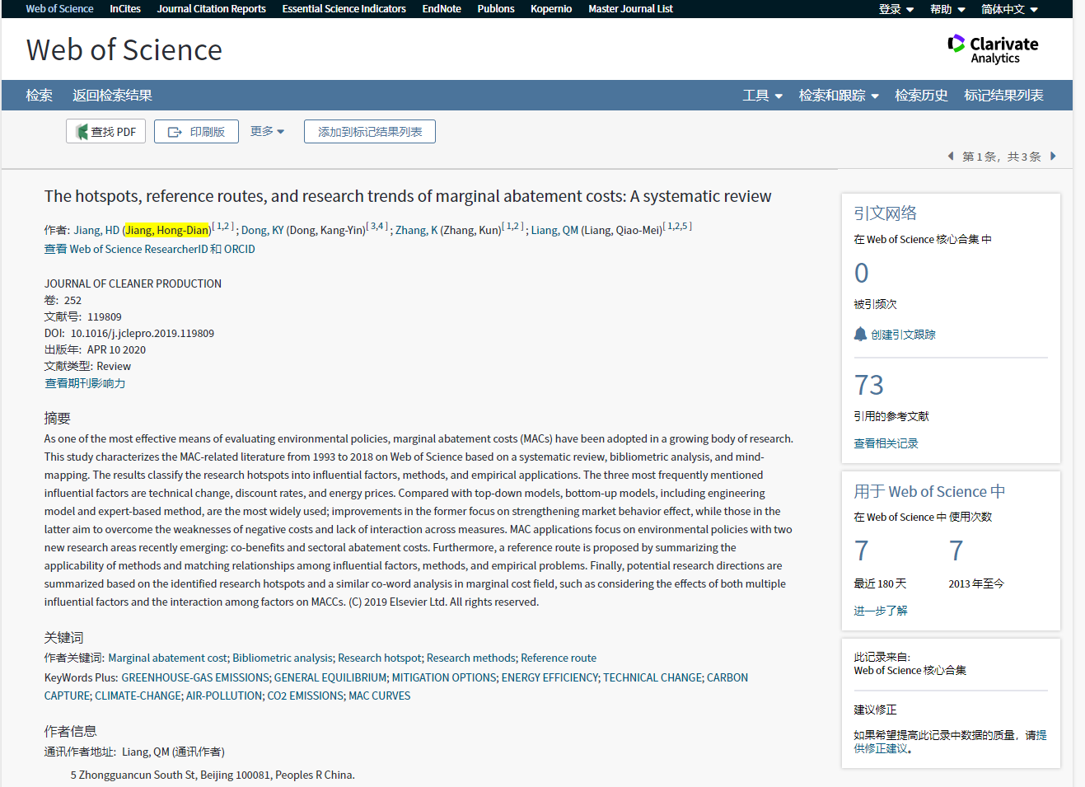The height and width of the screenshot is (787, 1085).
Task: Click 查看相关记录 link
Action: pyautogui.click(x=886, y=443)
